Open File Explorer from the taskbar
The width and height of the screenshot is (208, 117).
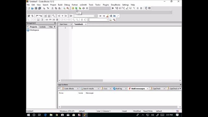tap(51, 115)
